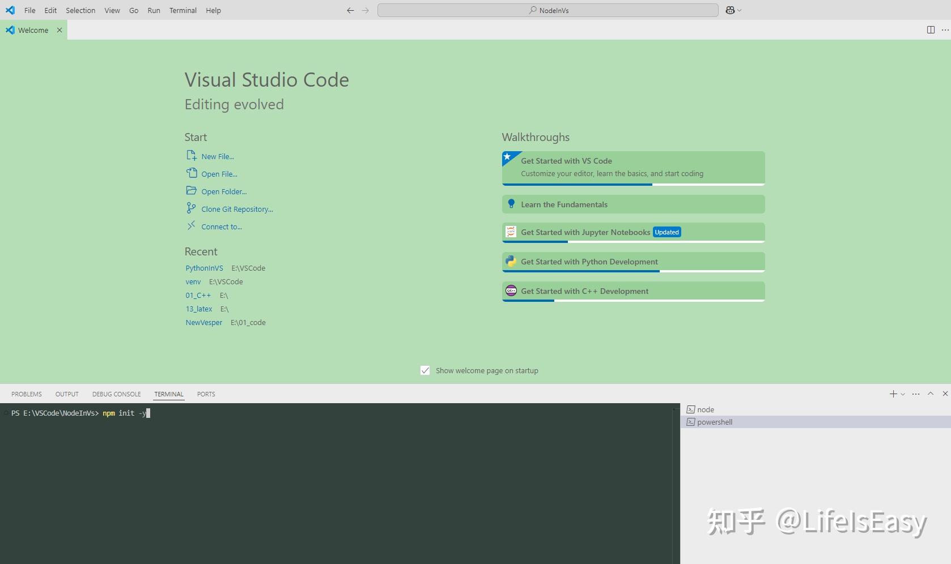Viewport: 951px width, 564px height.
Task: Open the terminal launch profile dropdown
Action: coord(903,394)
